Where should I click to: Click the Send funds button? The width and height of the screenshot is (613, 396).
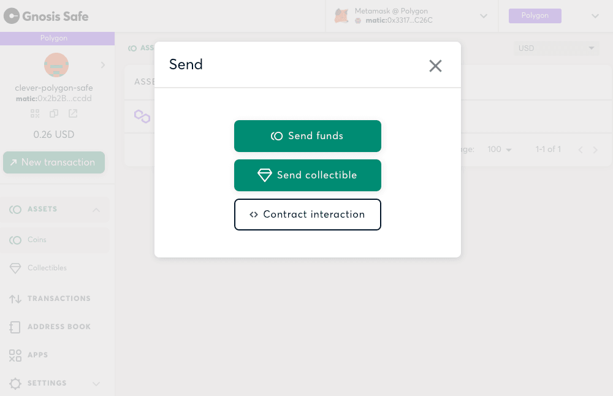coord(307,136)
